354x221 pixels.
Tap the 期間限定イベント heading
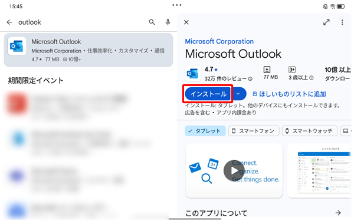pos(35,80)
